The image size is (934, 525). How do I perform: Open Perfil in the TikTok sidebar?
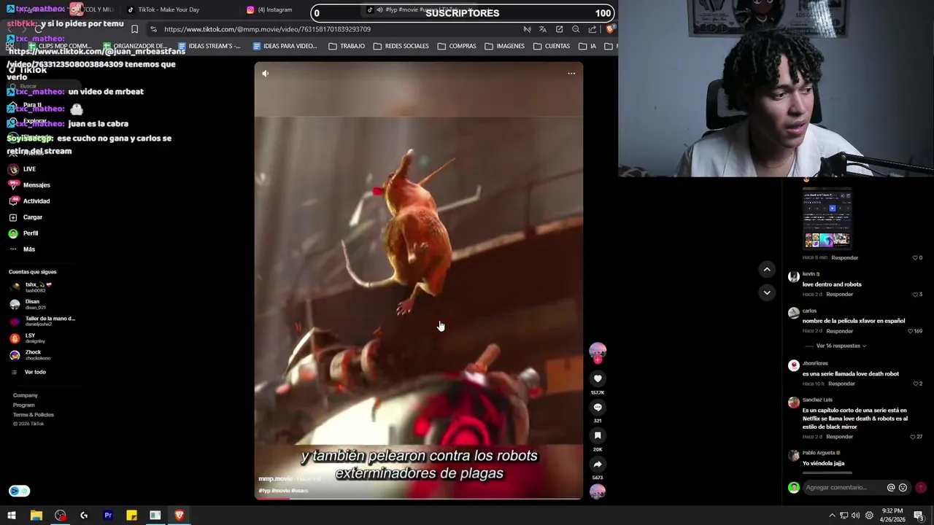point(30,233)
